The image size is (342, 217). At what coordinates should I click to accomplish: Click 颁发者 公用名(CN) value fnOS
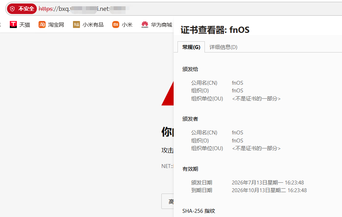tap(237, 133)
